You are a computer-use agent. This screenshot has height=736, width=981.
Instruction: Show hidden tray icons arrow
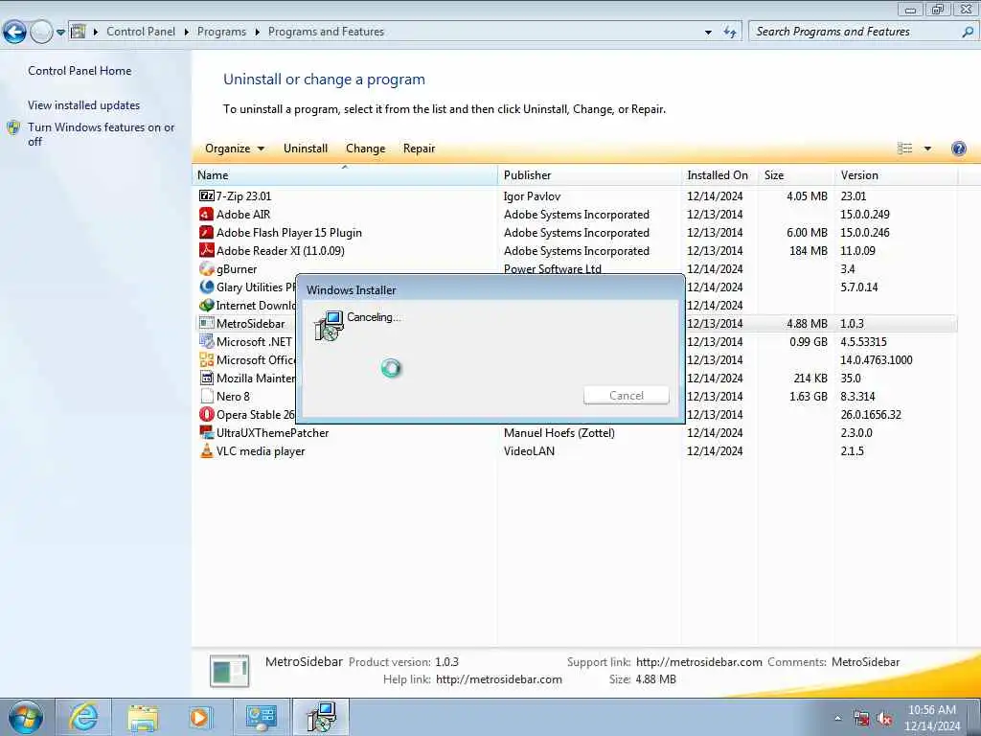837,719
